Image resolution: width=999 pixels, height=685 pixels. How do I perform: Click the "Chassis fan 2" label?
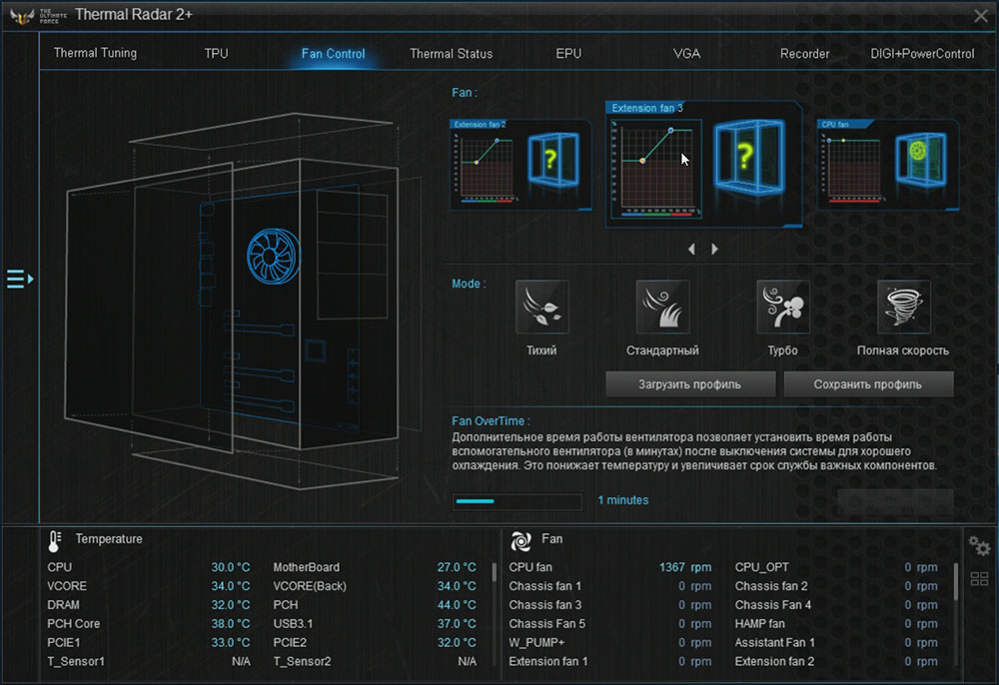(771, 586)
